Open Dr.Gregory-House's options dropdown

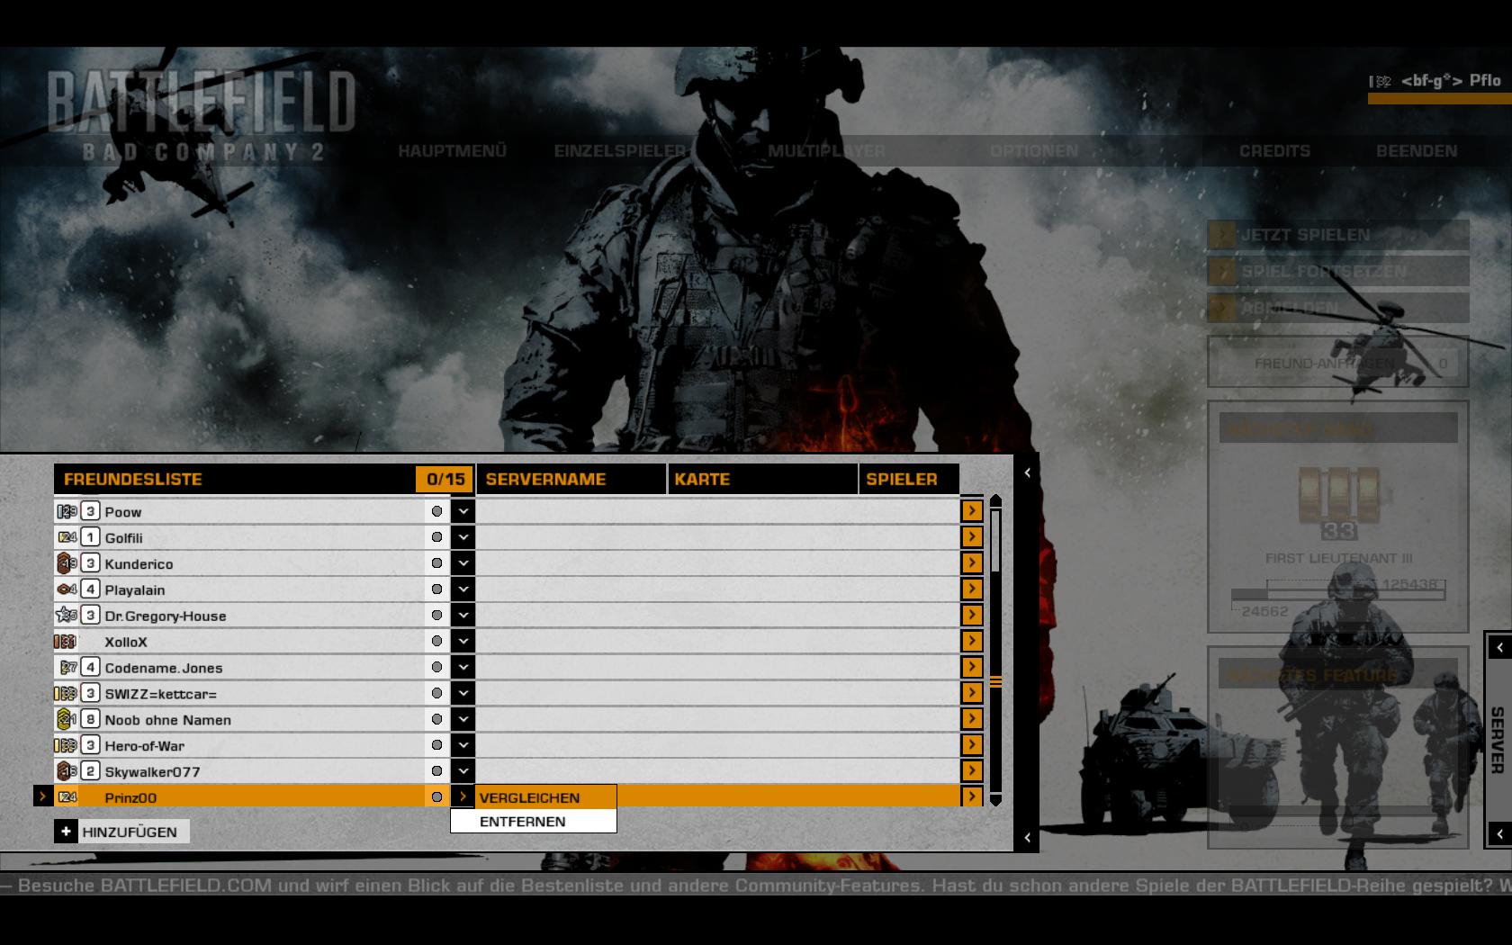[463, 616]
